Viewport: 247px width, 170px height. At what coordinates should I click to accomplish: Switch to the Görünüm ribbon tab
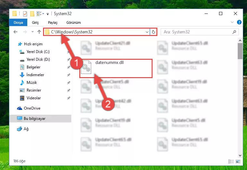click(74, 22)
